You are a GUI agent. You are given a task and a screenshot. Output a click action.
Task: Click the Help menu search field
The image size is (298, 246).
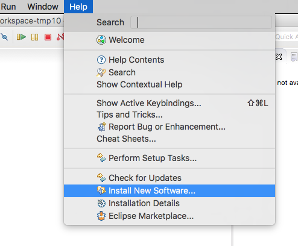click(201, 22)
